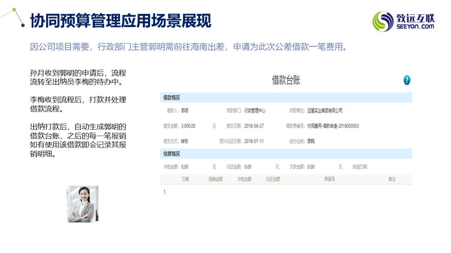Select the 归还金额 table column header
The height and width of the screenshot is (253, 451).
pos(273,179)
